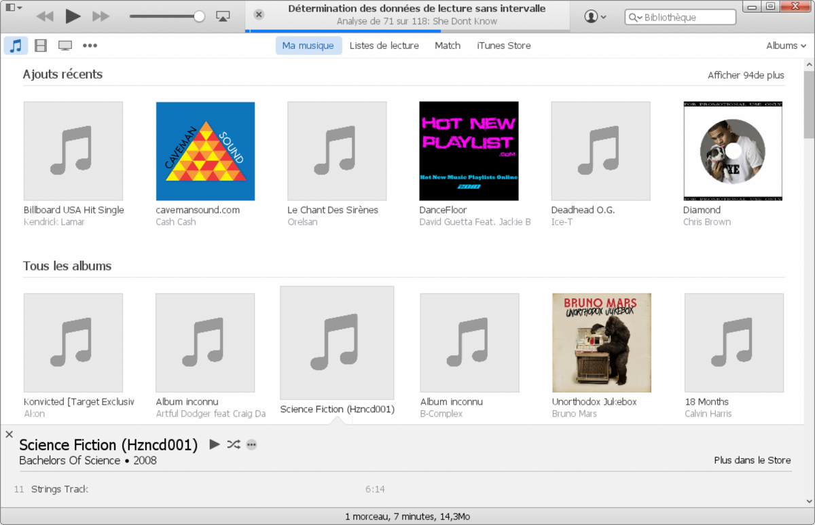This screenshot has height=525, width=815.
Task: Cancel the gapless playback analysis
Action: click(259, 15)
